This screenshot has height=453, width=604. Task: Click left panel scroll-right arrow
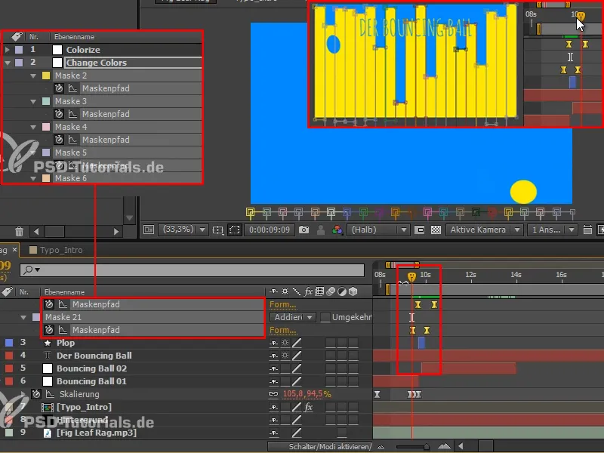coord(116,232)
